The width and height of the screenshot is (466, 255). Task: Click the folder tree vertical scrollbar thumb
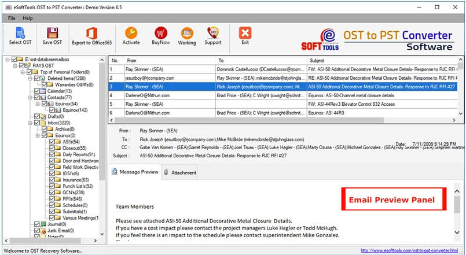[102, 121]
